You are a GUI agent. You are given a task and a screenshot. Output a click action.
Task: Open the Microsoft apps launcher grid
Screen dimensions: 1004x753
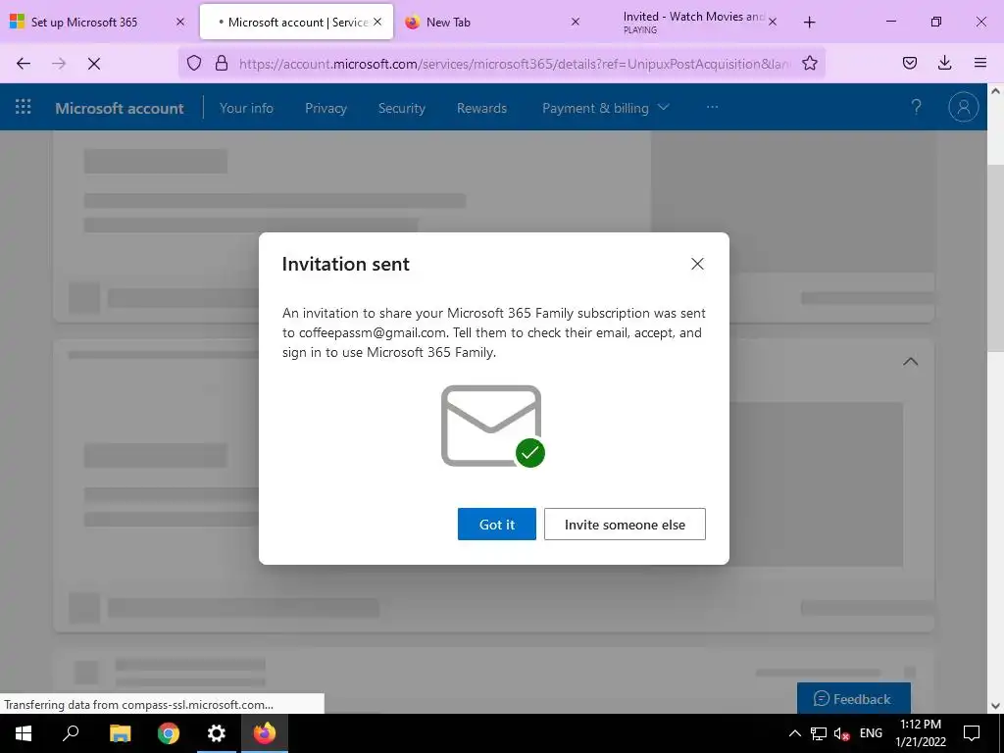pyautogui.click(x=24, y=107)
